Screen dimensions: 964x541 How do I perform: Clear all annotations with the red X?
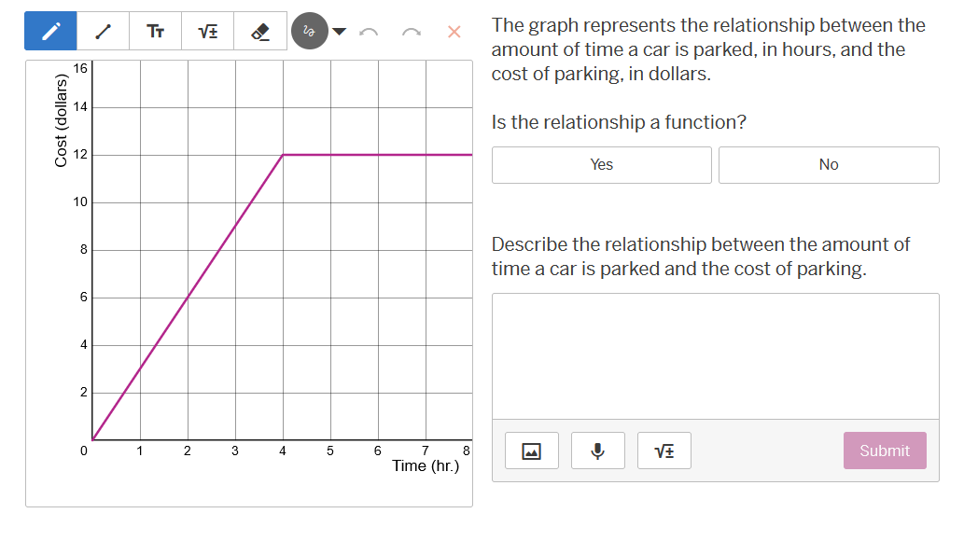click(453, 31)
